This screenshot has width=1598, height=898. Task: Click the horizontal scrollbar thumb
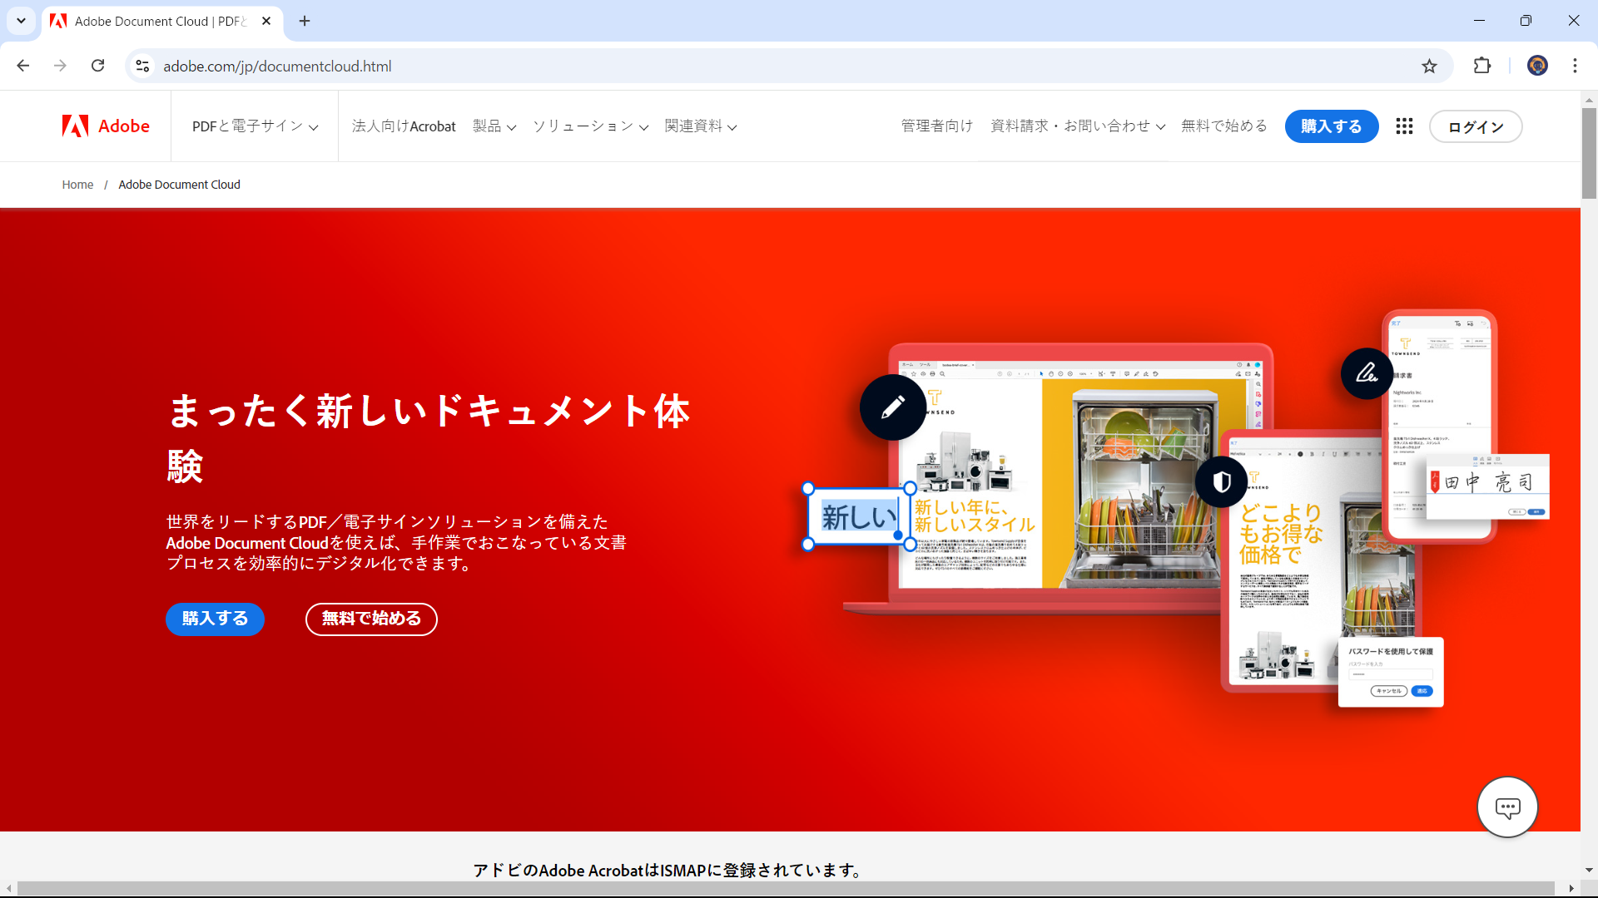pos(786,889)
